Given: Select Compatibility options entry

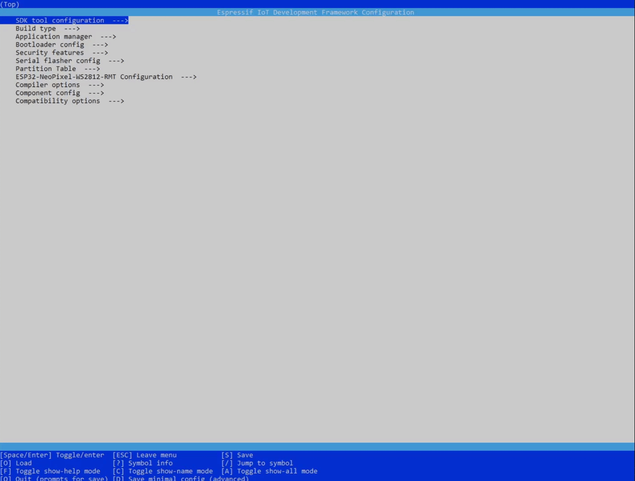Looking at the screenshot, I should pyautogui.click(x=69, y=101).
